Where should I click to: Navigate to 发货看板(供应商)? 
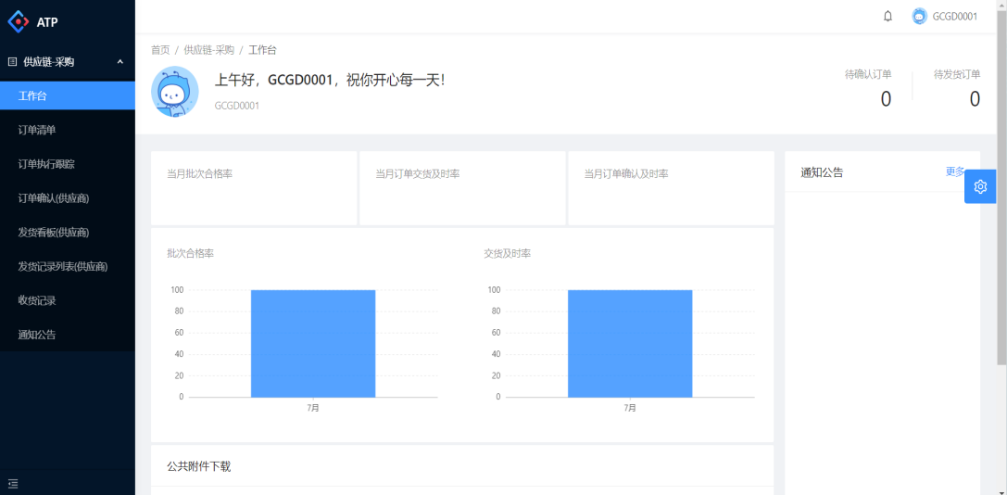pos(54,233)
